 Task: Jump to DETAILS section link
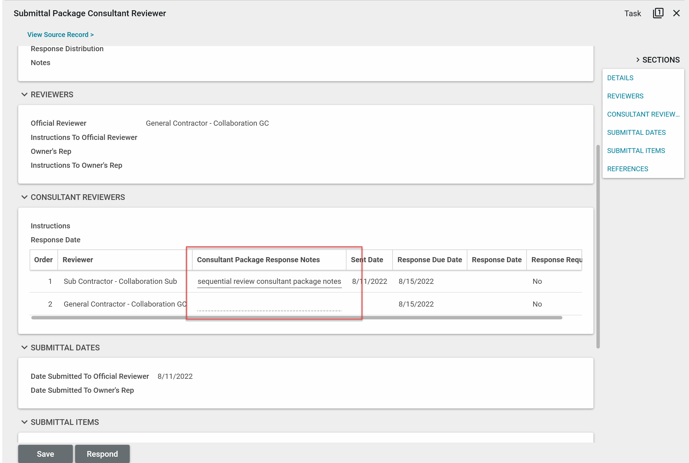tap(620, 78)
